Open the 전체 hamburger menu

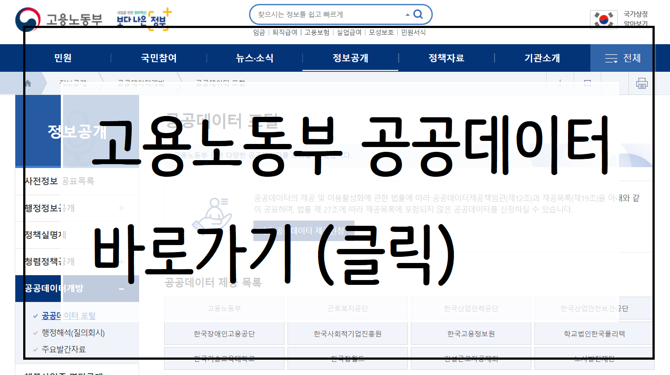[623, 58]
